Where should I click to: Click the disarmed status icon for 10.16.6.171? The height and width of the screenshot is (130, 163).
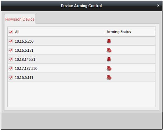click(x=109, y=50)
